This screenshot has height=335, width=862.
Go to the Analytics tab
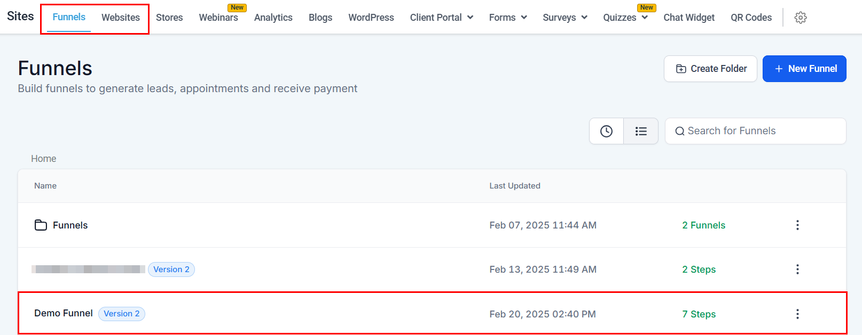273,18
